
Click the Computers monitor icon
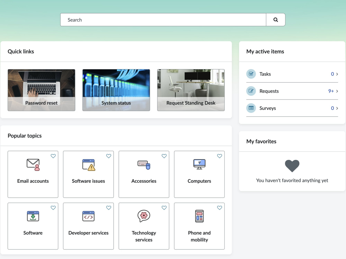coord(199,164)
